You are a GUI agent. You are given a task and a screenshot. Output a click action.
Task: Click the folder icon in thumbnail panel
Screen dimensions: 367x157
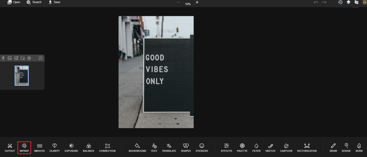point(23,58)
